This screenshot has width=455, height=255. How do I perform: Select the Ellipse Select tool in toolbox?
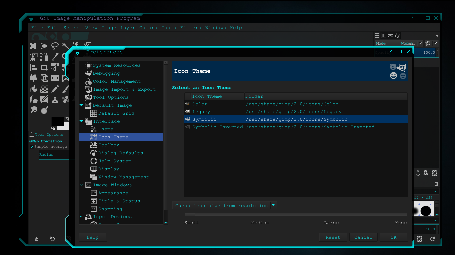[44, 46]
